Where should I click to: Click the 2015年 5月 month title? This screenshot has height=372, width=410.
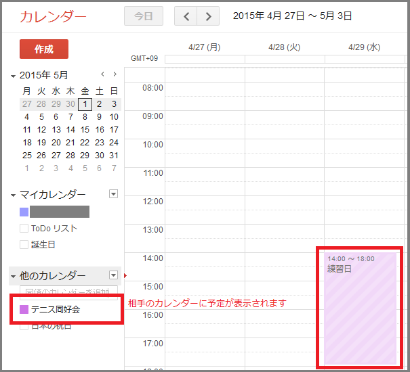43,75
